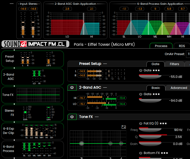Open the Stereo FX module in sidebar

[33, 113]
